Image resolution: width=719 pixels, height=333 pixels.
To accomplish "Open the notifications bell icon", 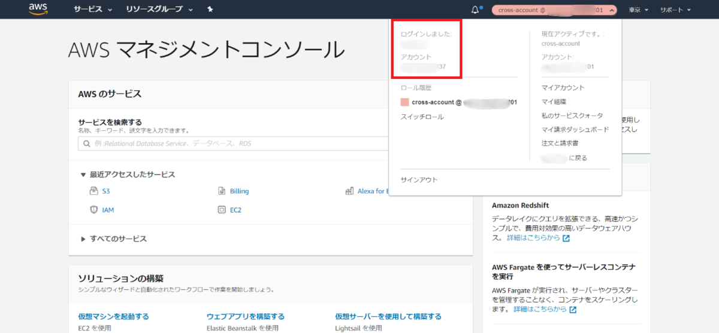I will (476, 10).
